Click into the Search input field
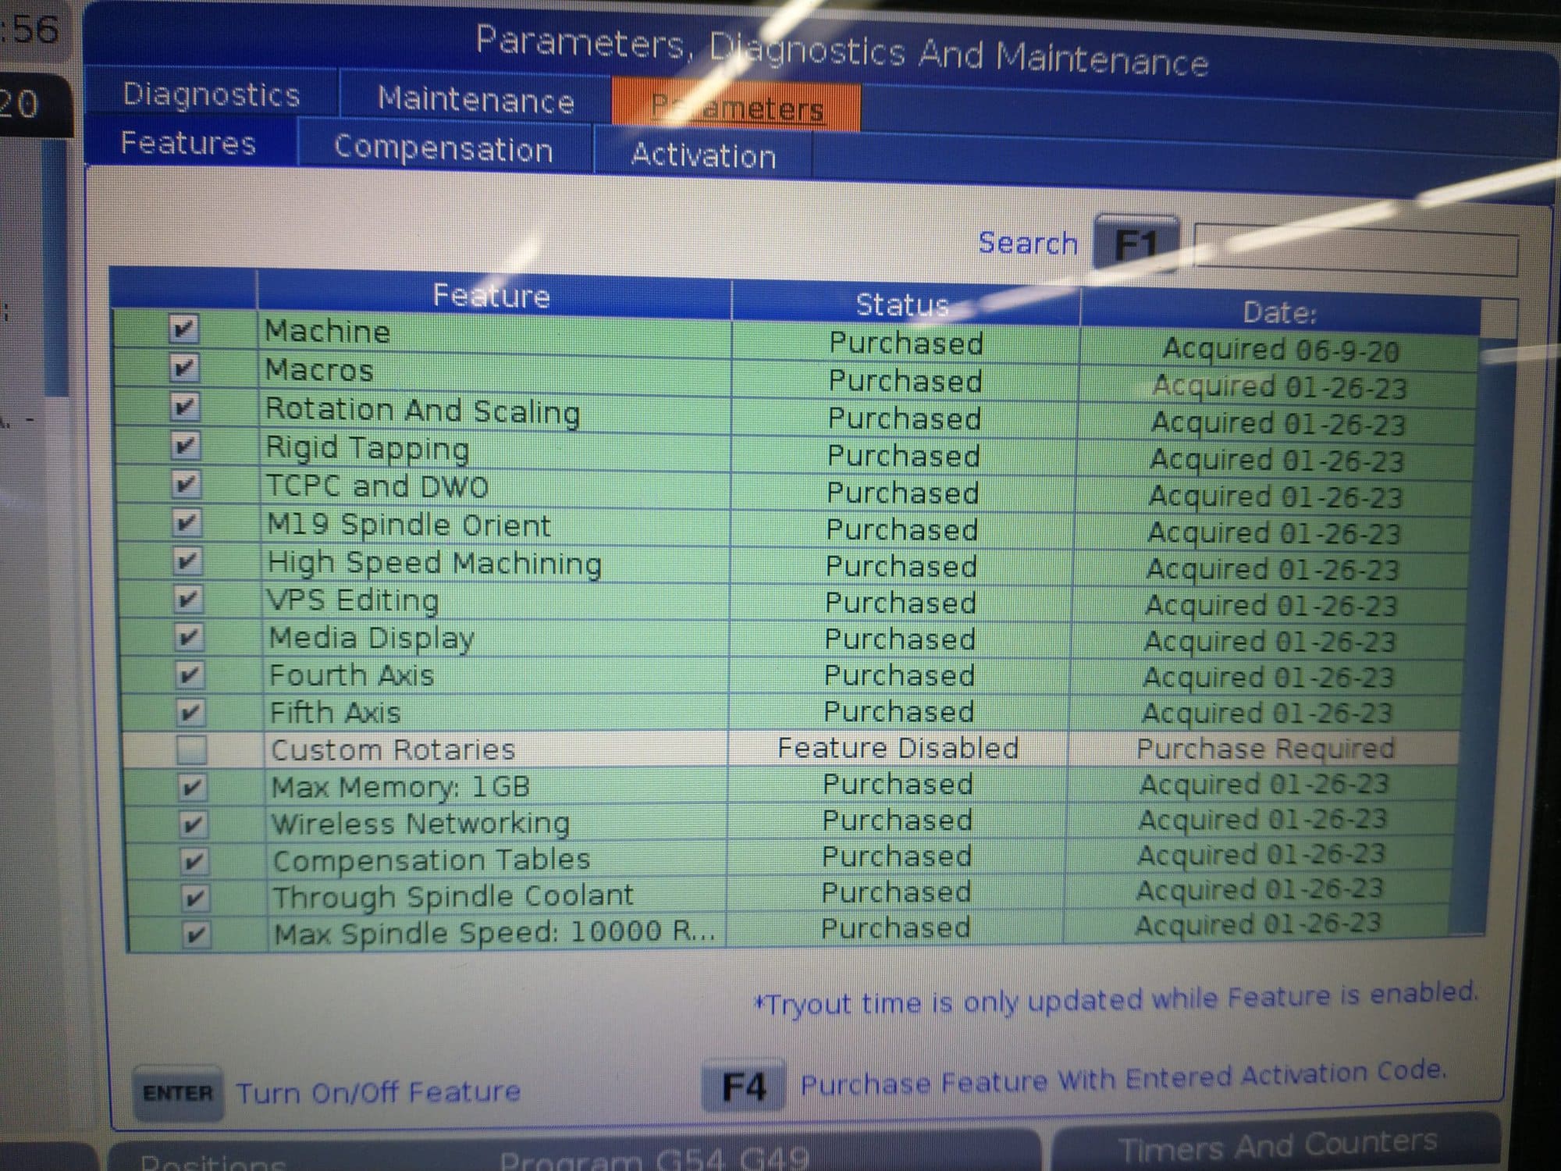The height and width of the screenshot is (1171, 1561). point(1357,250)
